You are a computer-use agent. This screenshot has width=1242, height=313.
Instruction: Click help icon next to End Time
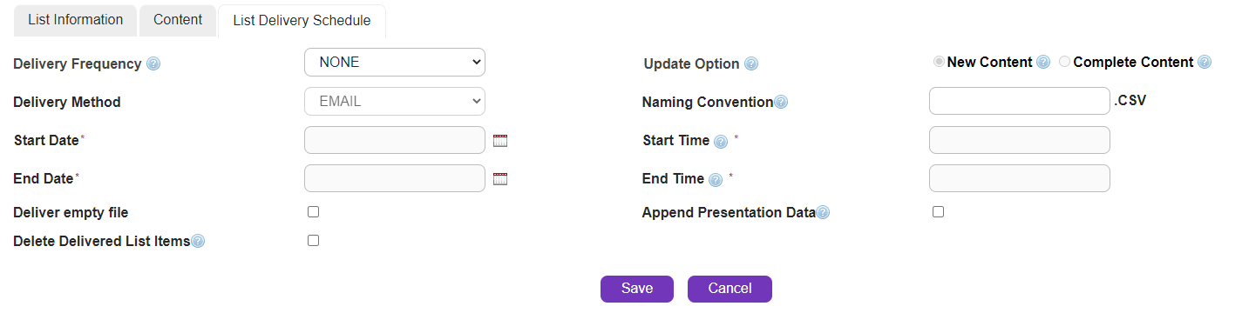pyautogui.click(x=716, y=180)
